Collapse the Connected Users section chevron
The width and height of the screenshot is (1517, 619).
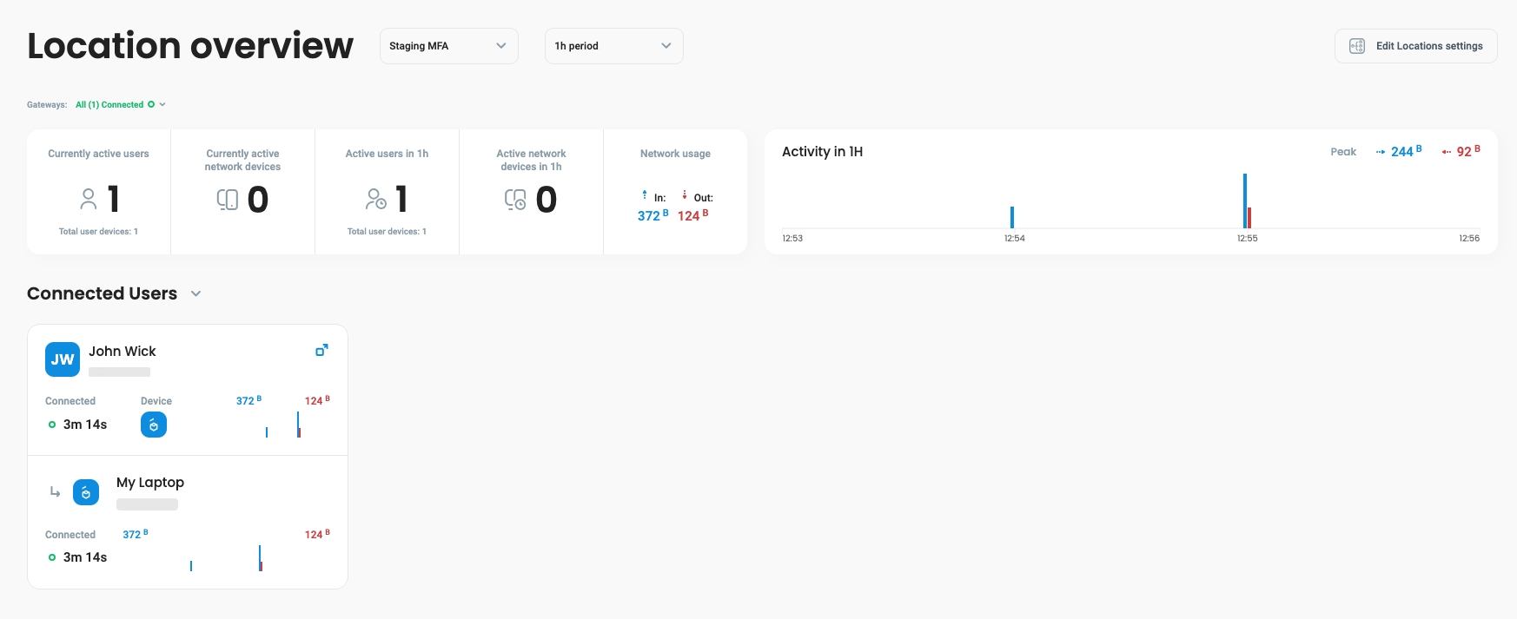(x=196, y=294)
